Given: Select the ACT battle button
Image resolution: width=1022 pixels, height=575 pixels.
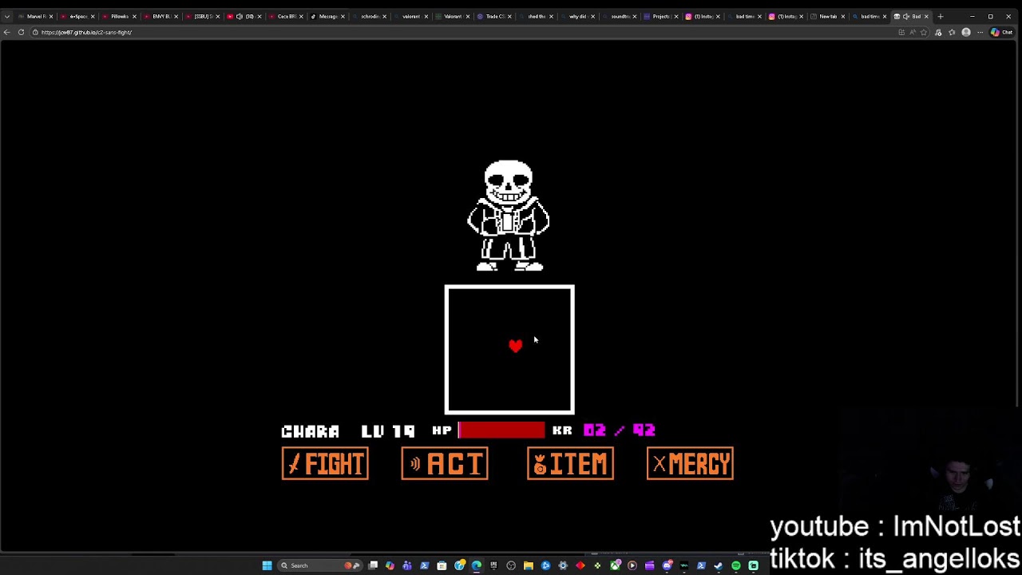Looking at the screenshot, I should click(x=445, y=464).
